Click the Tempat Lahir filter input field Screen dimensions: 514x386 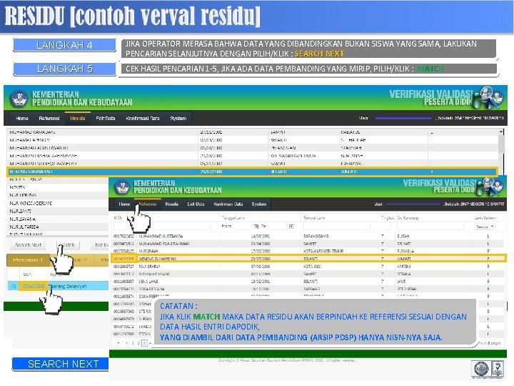tap(337, 227)
